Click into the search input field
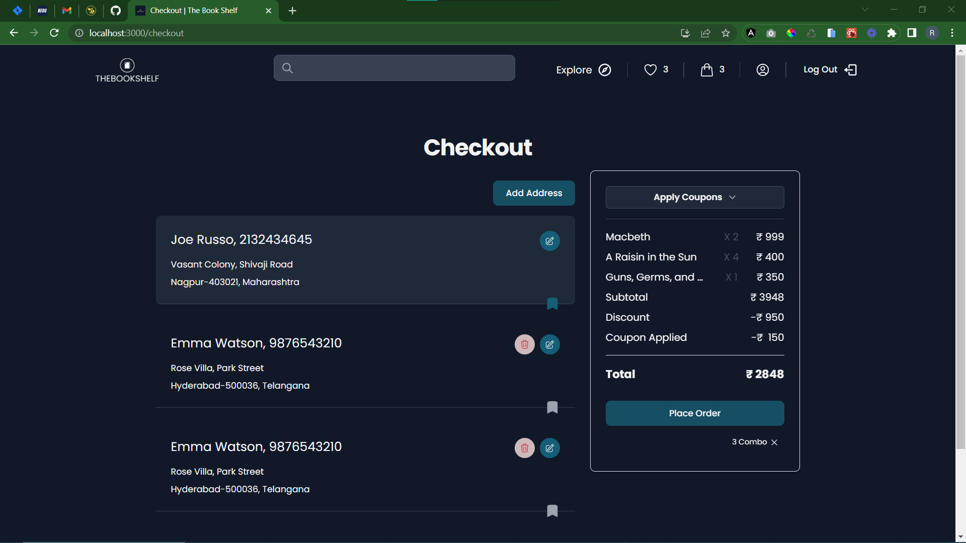Image resolution: width=966 pixels, height=543 pixels. (x=394, y=68)
